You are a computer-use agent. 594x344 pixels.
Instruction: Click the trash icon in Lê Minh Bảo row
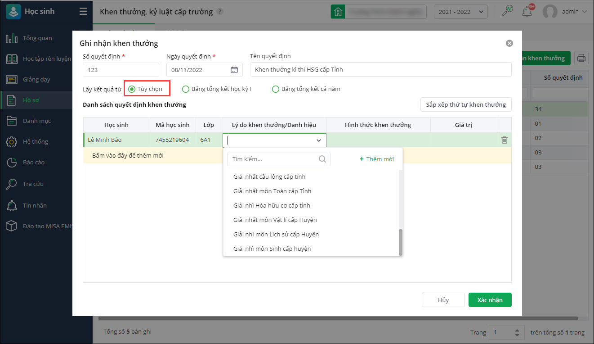[x=504, y=140]
